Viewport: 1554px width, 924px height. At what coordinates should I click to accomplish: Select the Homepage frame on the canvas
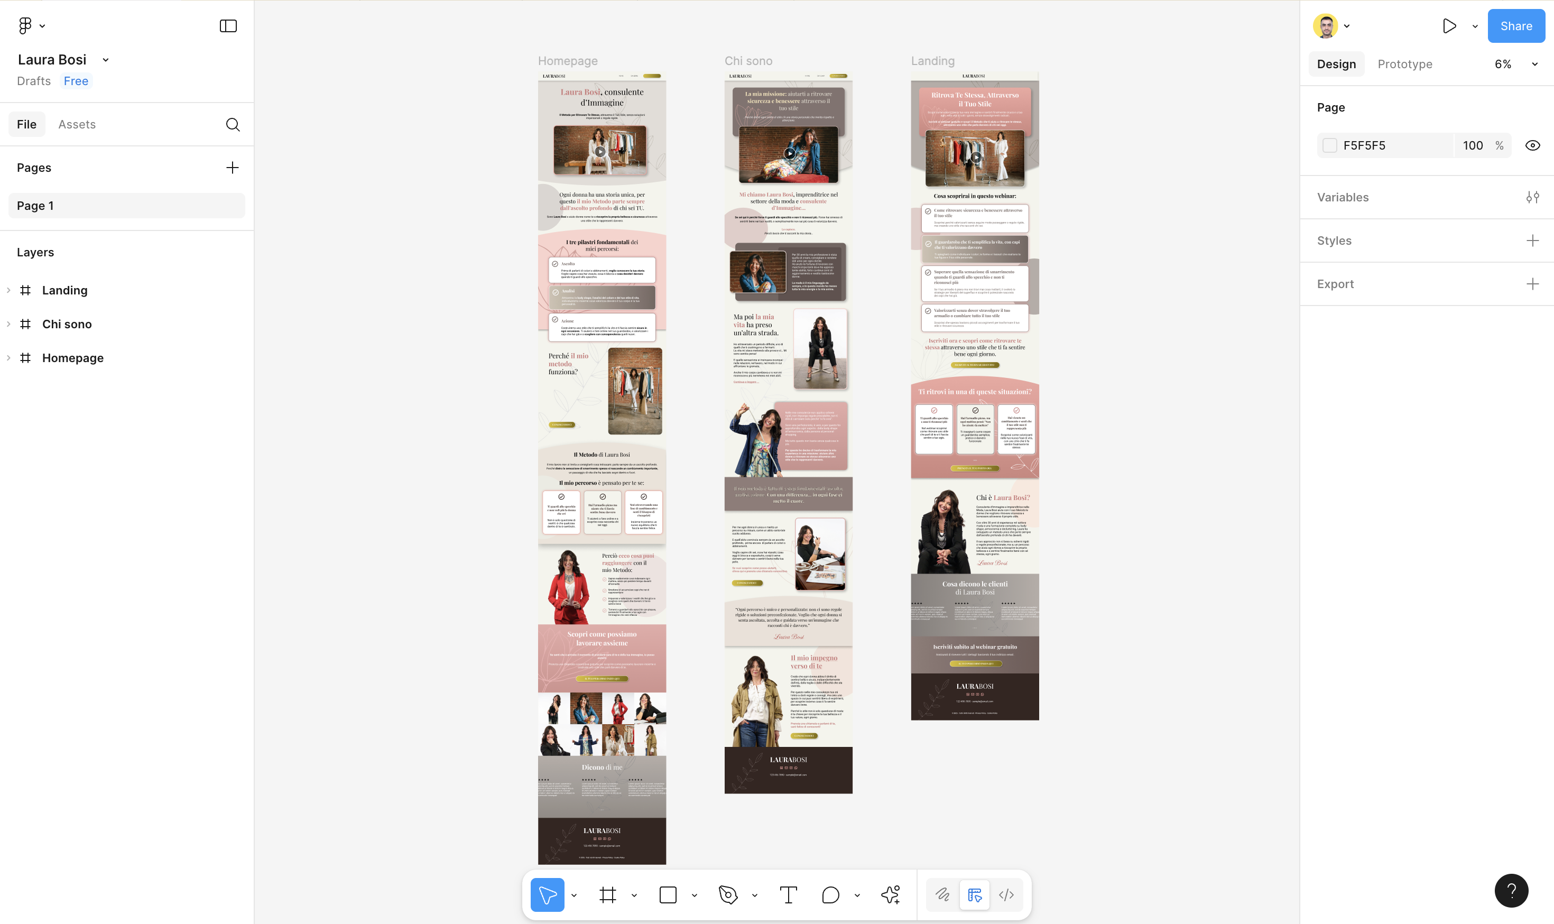coord(567,61)
